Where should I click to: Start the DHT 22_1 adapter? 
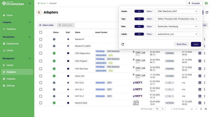point(68,89)
